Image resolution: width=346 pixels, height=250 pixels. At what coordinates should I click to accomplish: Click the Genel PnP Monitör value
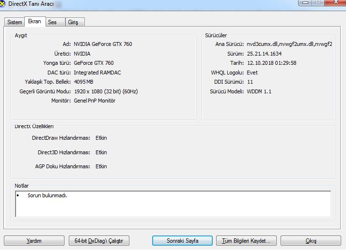[x=94, y=101]
